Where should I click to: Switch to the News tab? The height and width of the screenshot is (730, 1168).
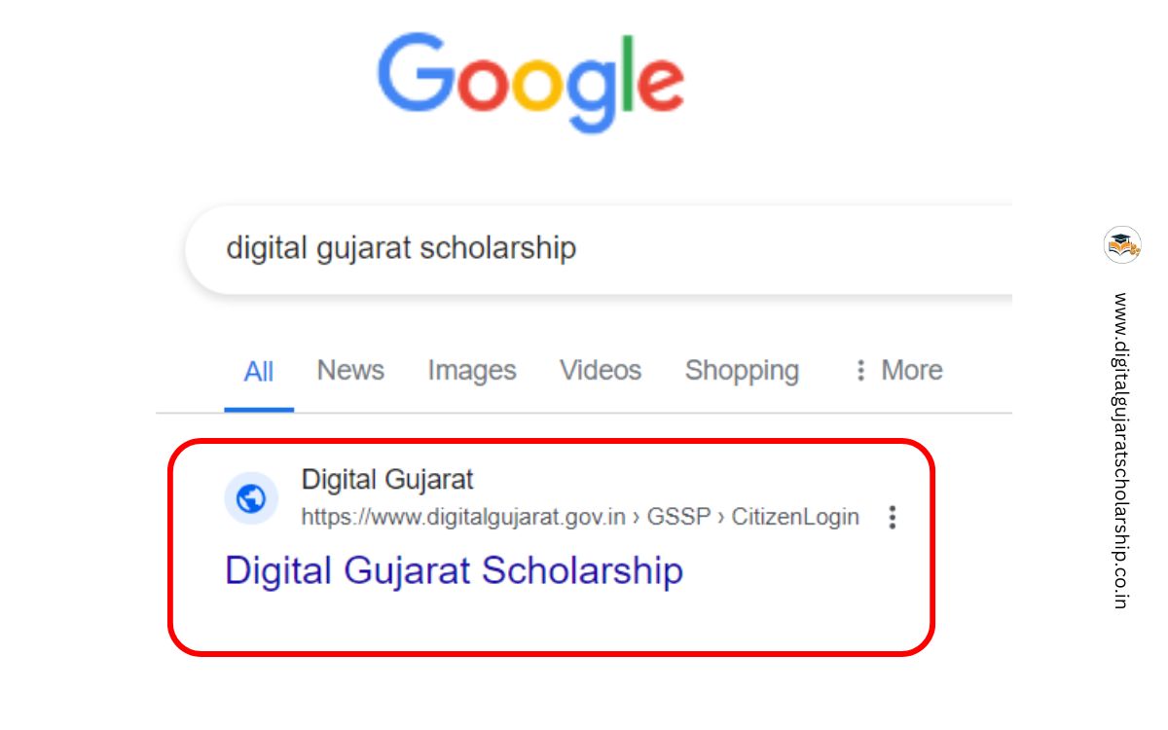point(349,370)
